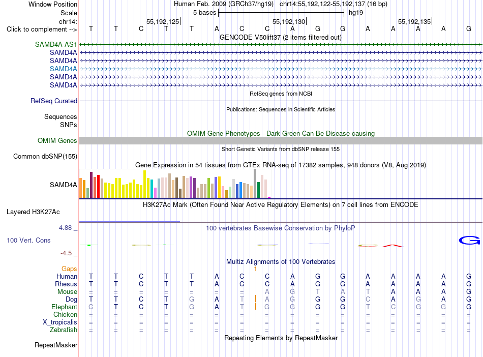Viewport: 483px width, 357px height.
Task: Select the light-blue SAMD4A transcript label
Action: click(63, 69)
